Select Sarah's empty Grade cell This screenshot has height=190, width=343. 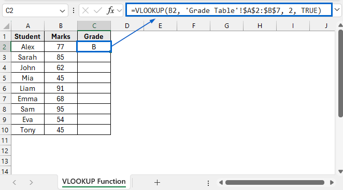point(94,57)
